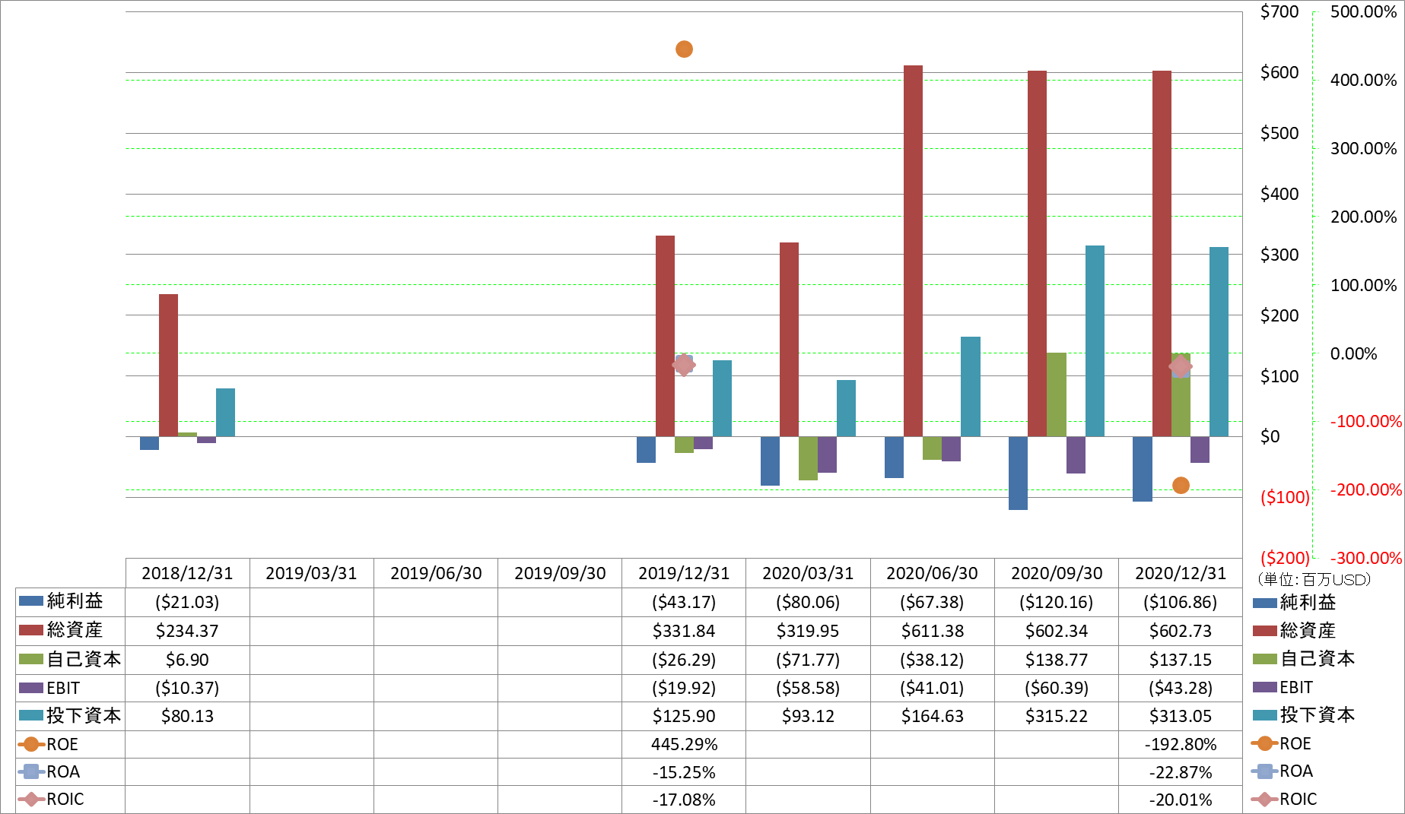Select the 総資産 cell $611.38

tap(932, 631)
